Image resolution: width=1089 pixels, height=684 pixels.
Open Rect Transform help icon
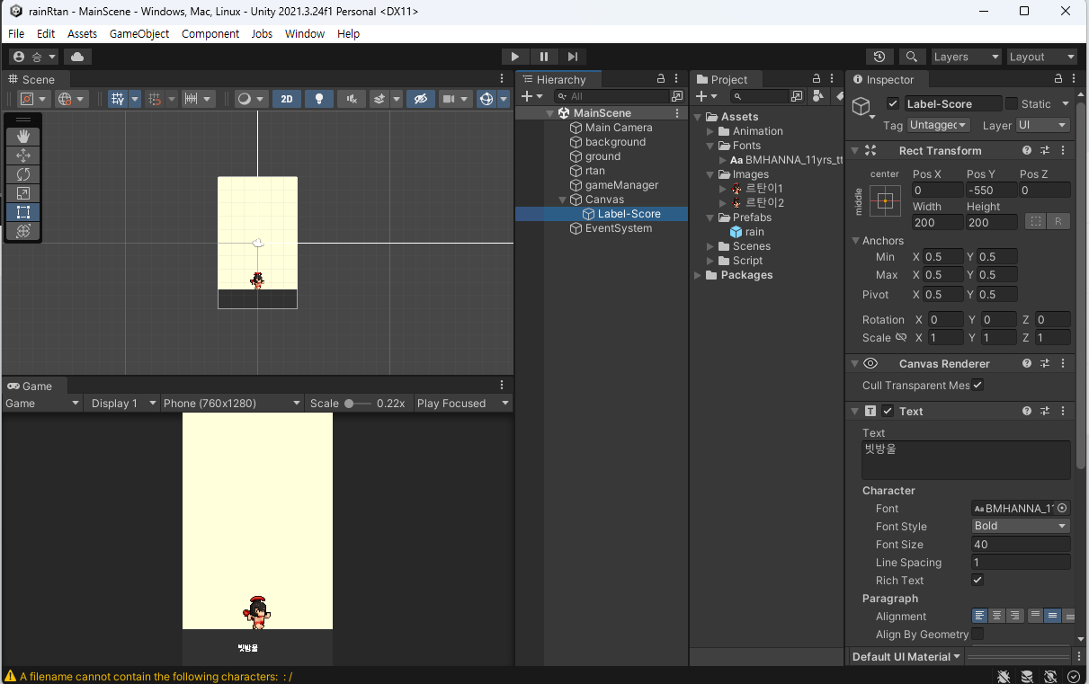coord(1027,151)
